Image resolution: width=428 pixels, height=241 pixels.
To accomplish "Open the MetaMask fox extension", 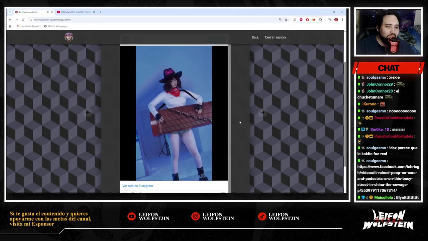I will 314,20.
